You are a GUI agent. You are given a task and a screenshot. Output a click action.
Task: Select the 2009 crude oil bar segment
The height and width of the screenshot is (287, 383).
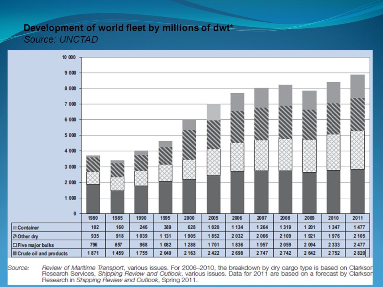(x=310, y=193)
